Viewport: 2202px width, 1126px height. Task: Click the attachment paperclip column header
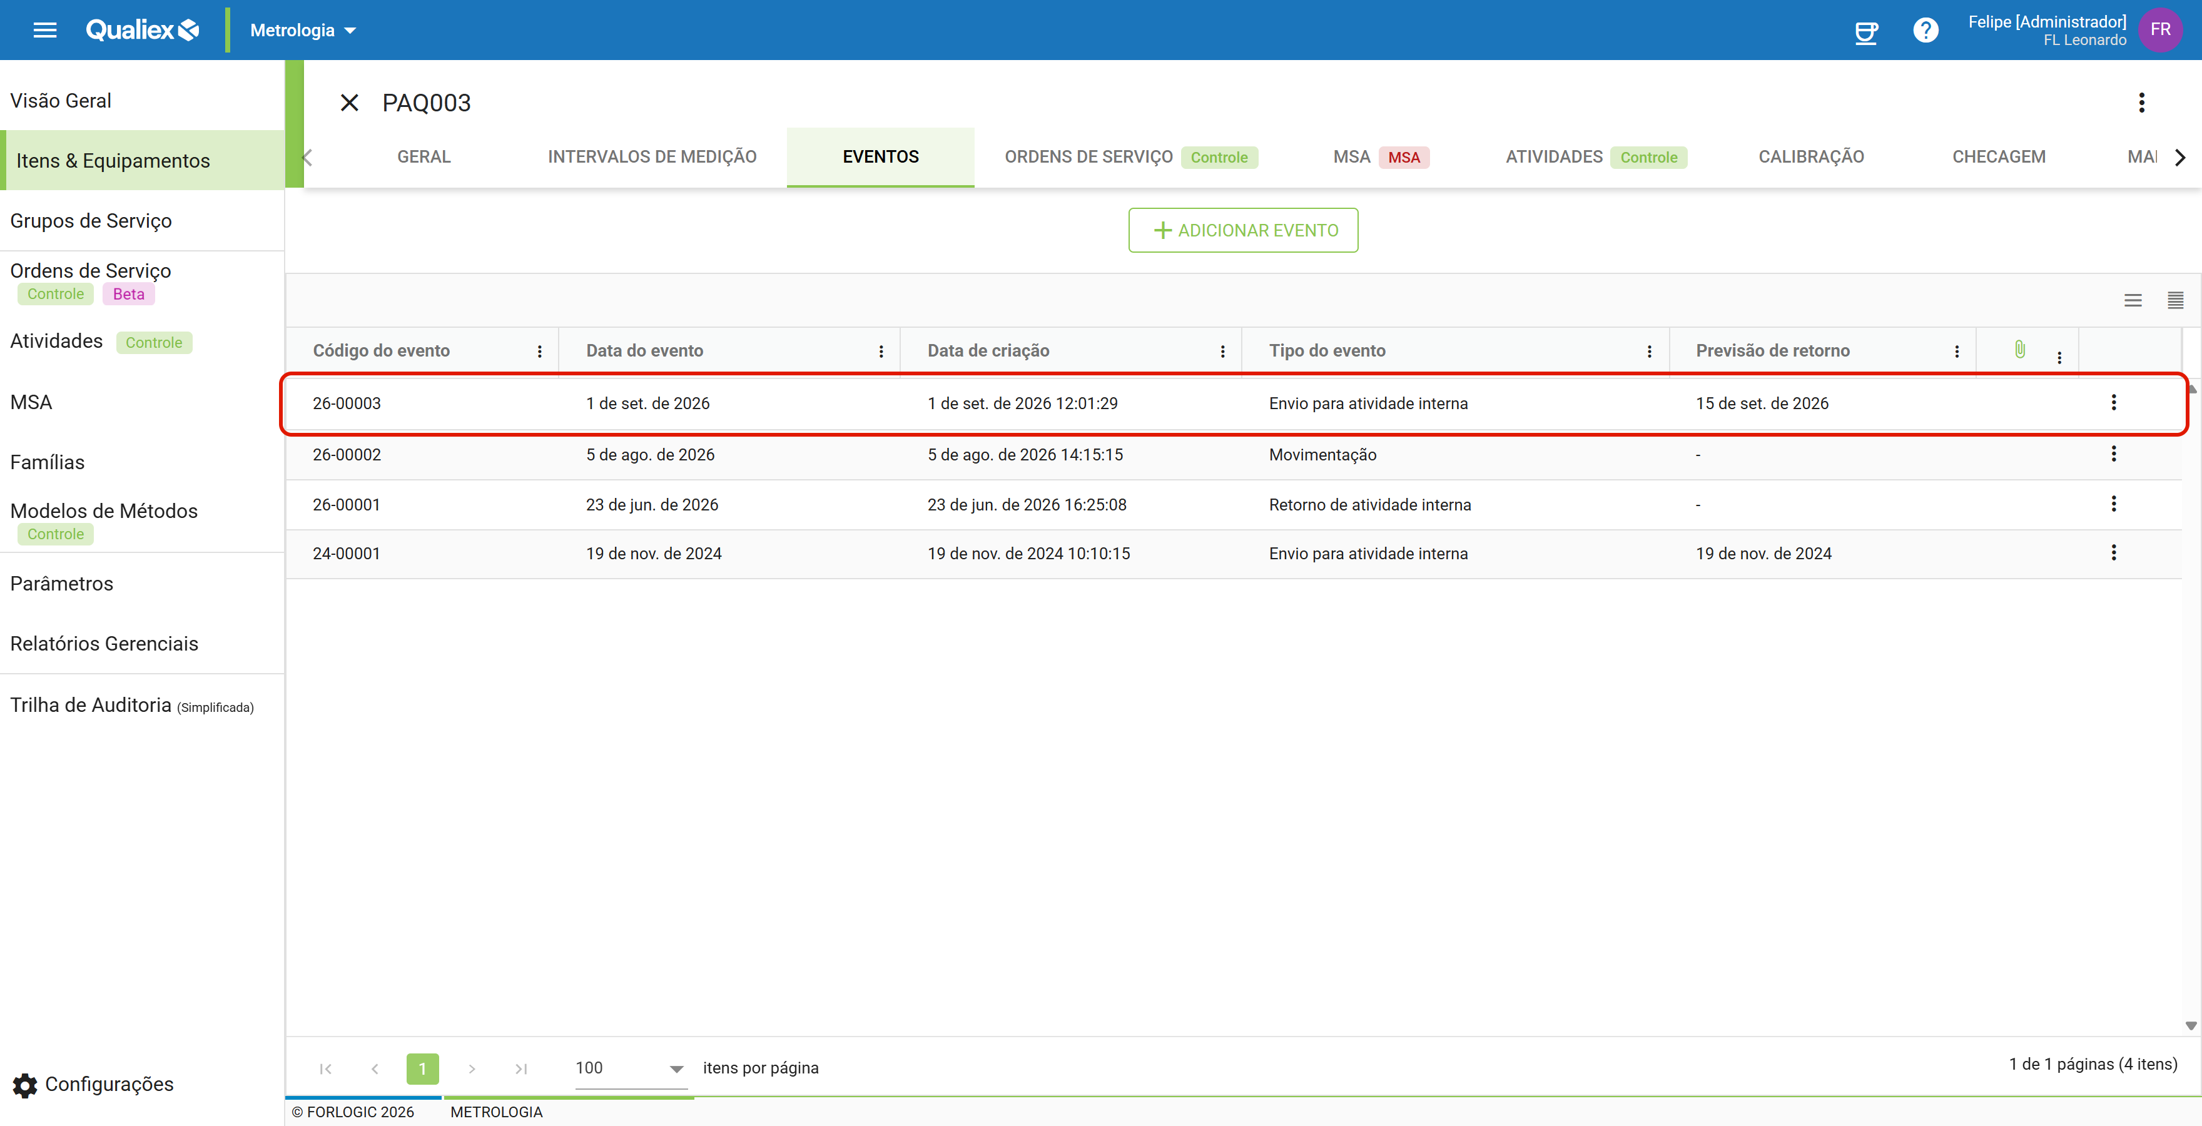2019,350
